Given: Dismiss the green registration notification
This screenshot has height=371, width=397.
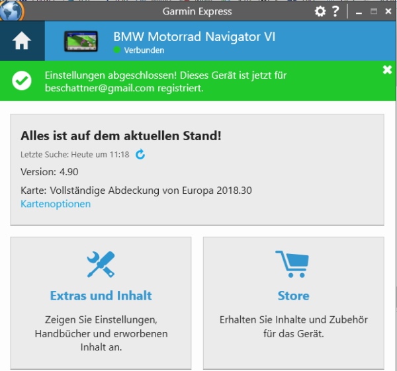Looking at the screenshot, I should pyautogui.click(x=387, y=70).
